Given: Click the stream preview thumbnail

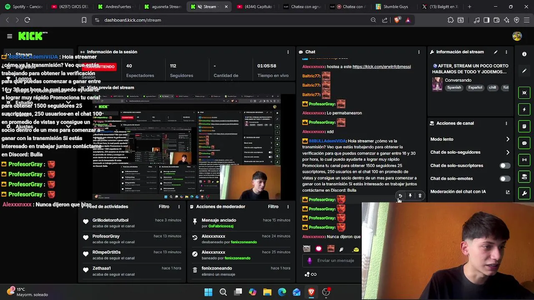Looking at the screenshot, I should (x=186, y=147).
